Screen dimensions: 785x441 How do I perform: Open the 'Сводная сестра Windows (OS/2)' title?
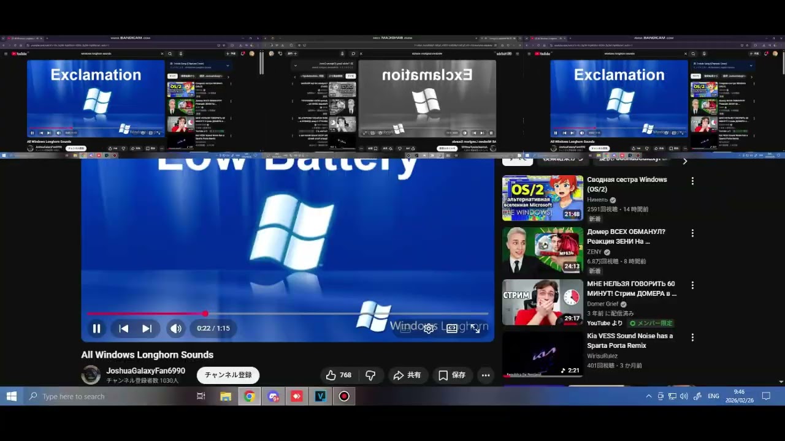coord(627,184)
